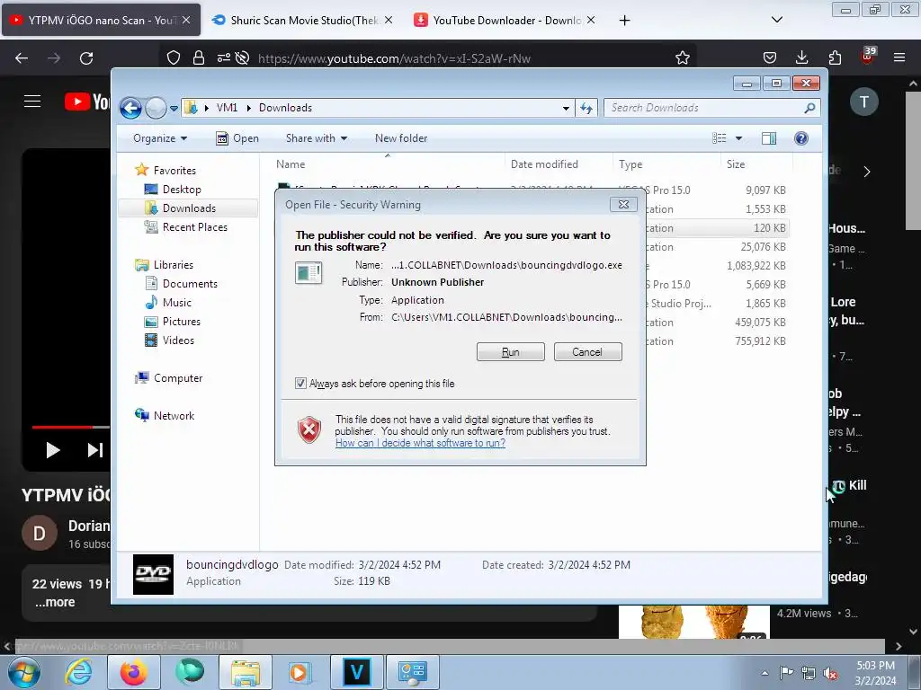921x690 pixels.
Task: Click the Firefox back button
Action: pos(22,58)
